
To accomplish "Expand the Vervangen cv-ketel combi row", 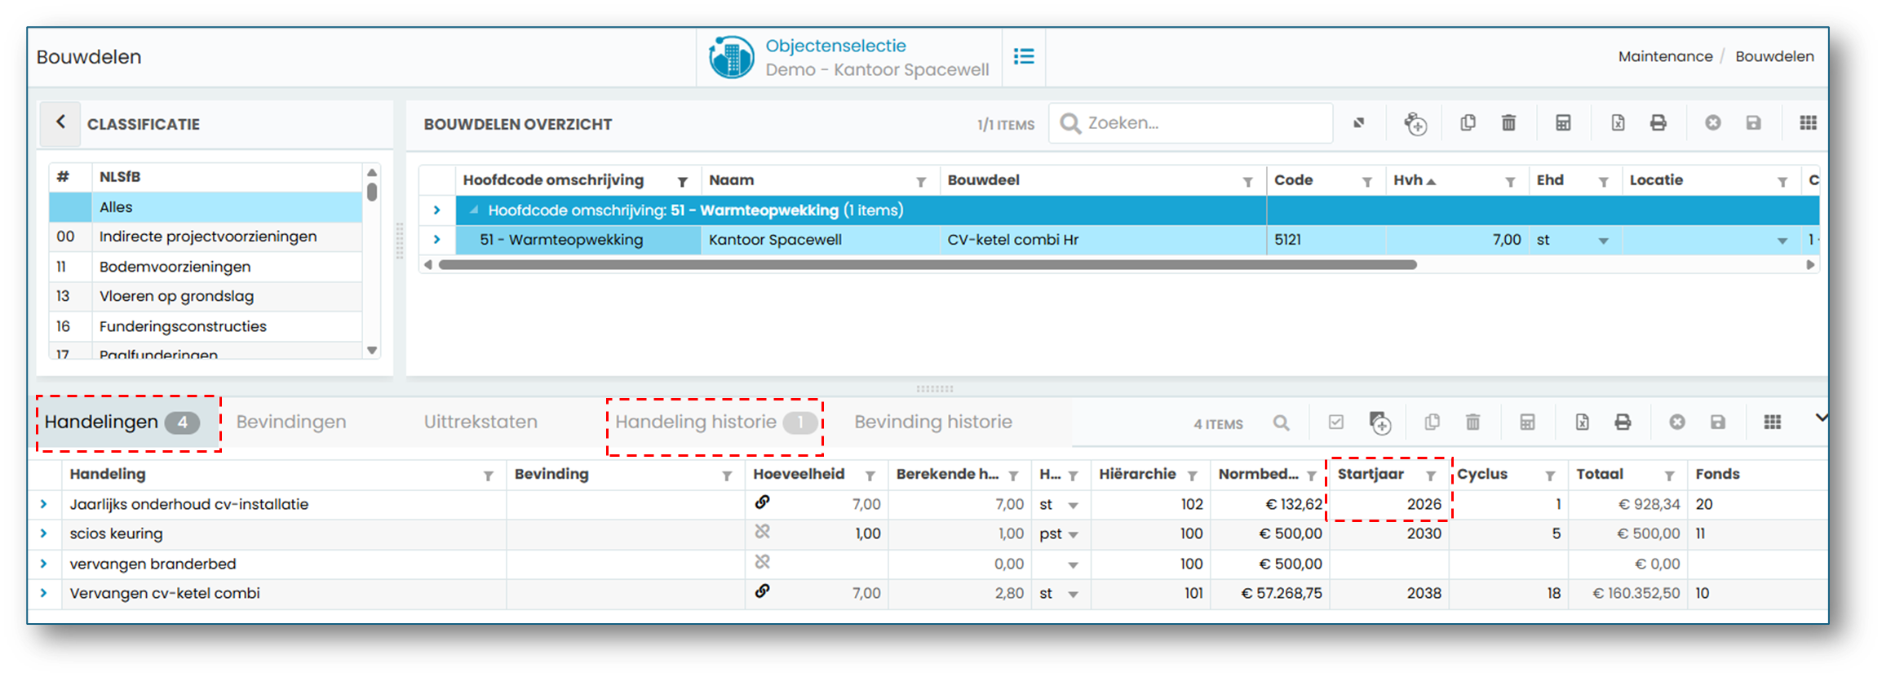I will 44,594.
